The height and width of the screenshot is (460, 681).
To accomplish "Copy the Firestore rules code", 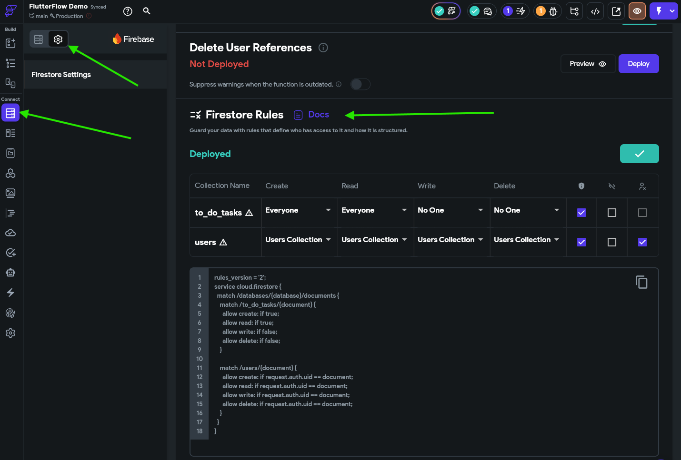I will [x=641, y=282].
